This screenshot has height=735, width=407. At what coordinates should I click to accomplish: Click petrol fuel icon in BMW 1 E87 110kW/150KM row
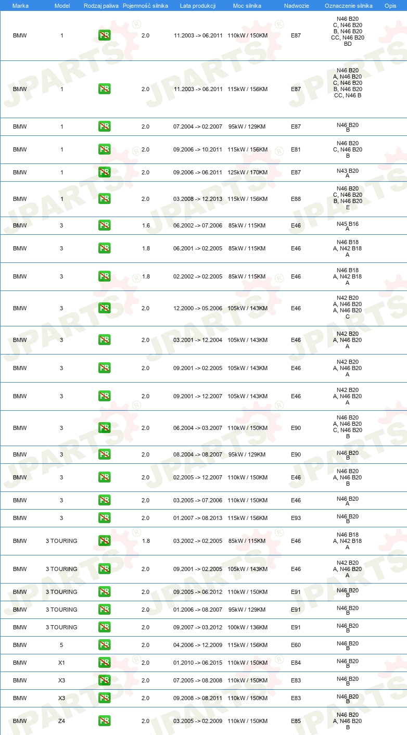tap(105, 35)
